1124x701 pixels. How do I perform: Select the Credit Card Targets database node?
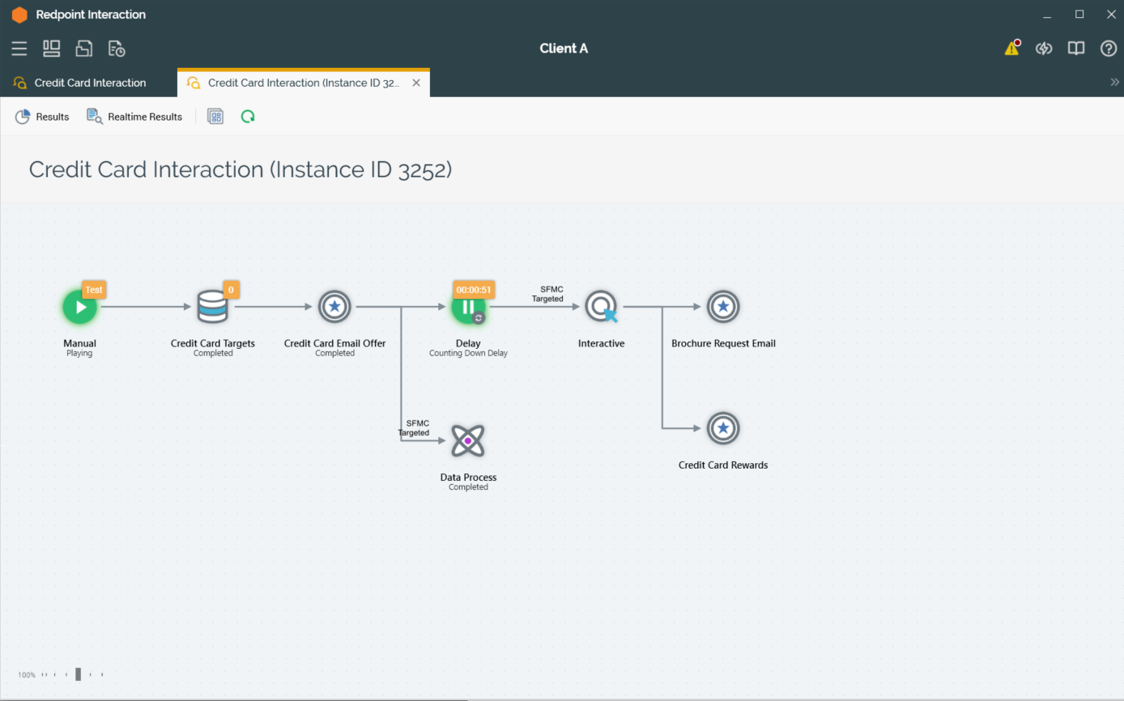tap(212, 307)
